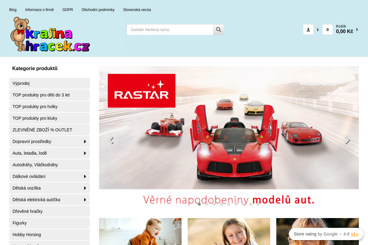Open the Výprodej category
Viewport: 368px width, 245px height.
pyautogui.click(x=49, y=83)
